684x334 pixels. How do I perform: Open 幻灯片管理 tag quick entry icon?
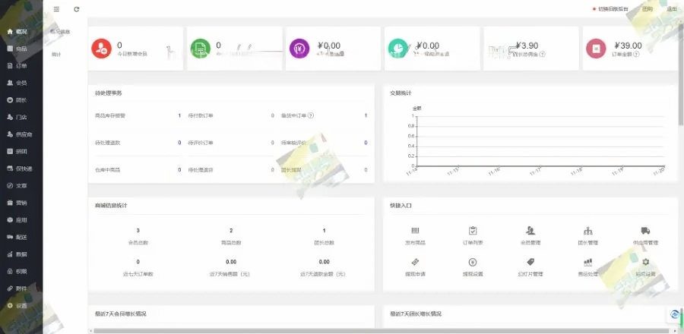click(x=530, y=262)
